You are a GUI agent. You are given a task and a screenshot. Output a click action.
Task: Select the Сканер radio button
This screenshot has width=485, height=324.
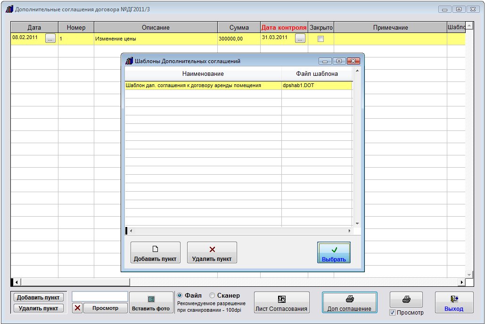pyautogui.click(x=212, y=296)
